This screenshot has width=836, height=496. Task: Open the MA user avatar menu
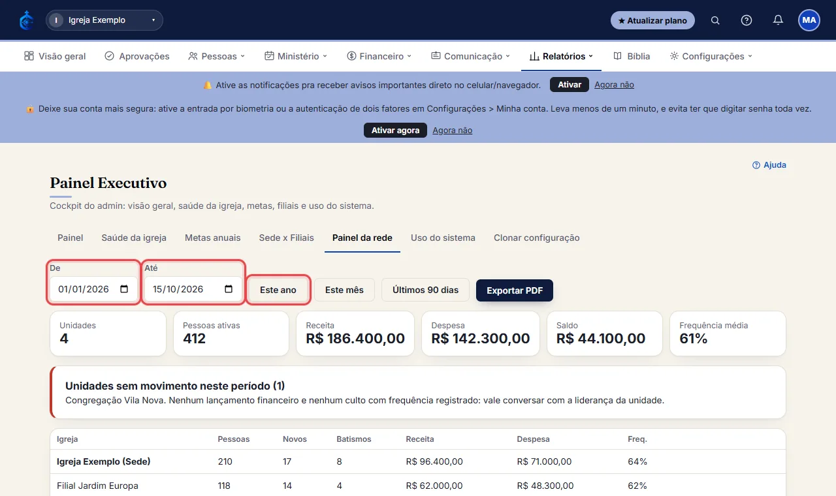coord(809,20)
